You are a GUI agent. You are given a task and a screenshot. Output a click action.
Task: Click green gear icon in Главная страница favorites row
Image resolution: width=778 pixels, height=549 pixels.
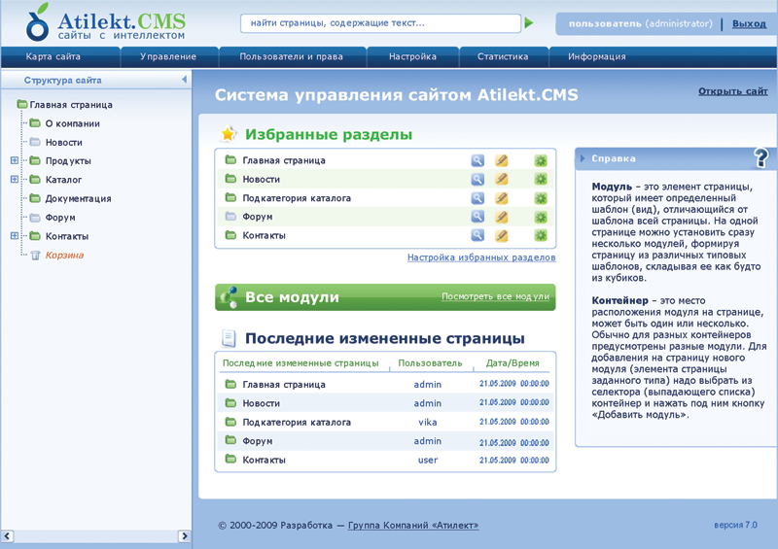(541, 160)
